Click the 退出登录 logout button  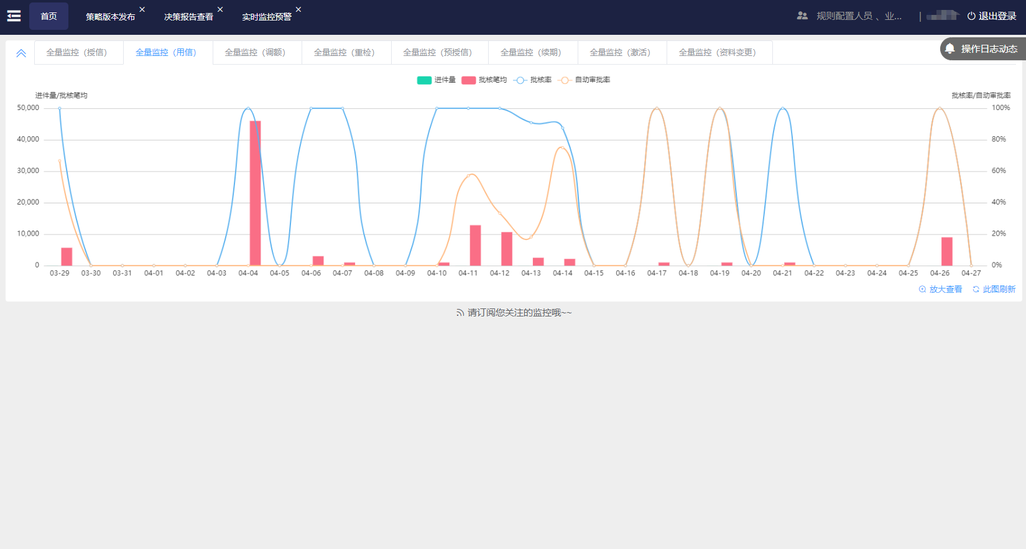tap(992, 16)
